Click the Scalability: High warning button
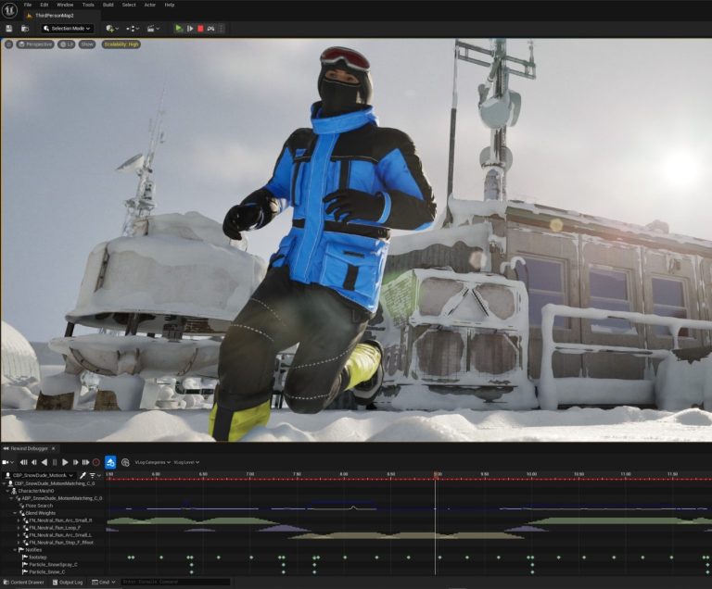Image resolution: width=712 pixels, height=589 pixels. [x=121, y=44]
